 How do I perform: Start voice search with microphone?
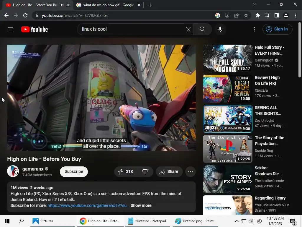220,29
